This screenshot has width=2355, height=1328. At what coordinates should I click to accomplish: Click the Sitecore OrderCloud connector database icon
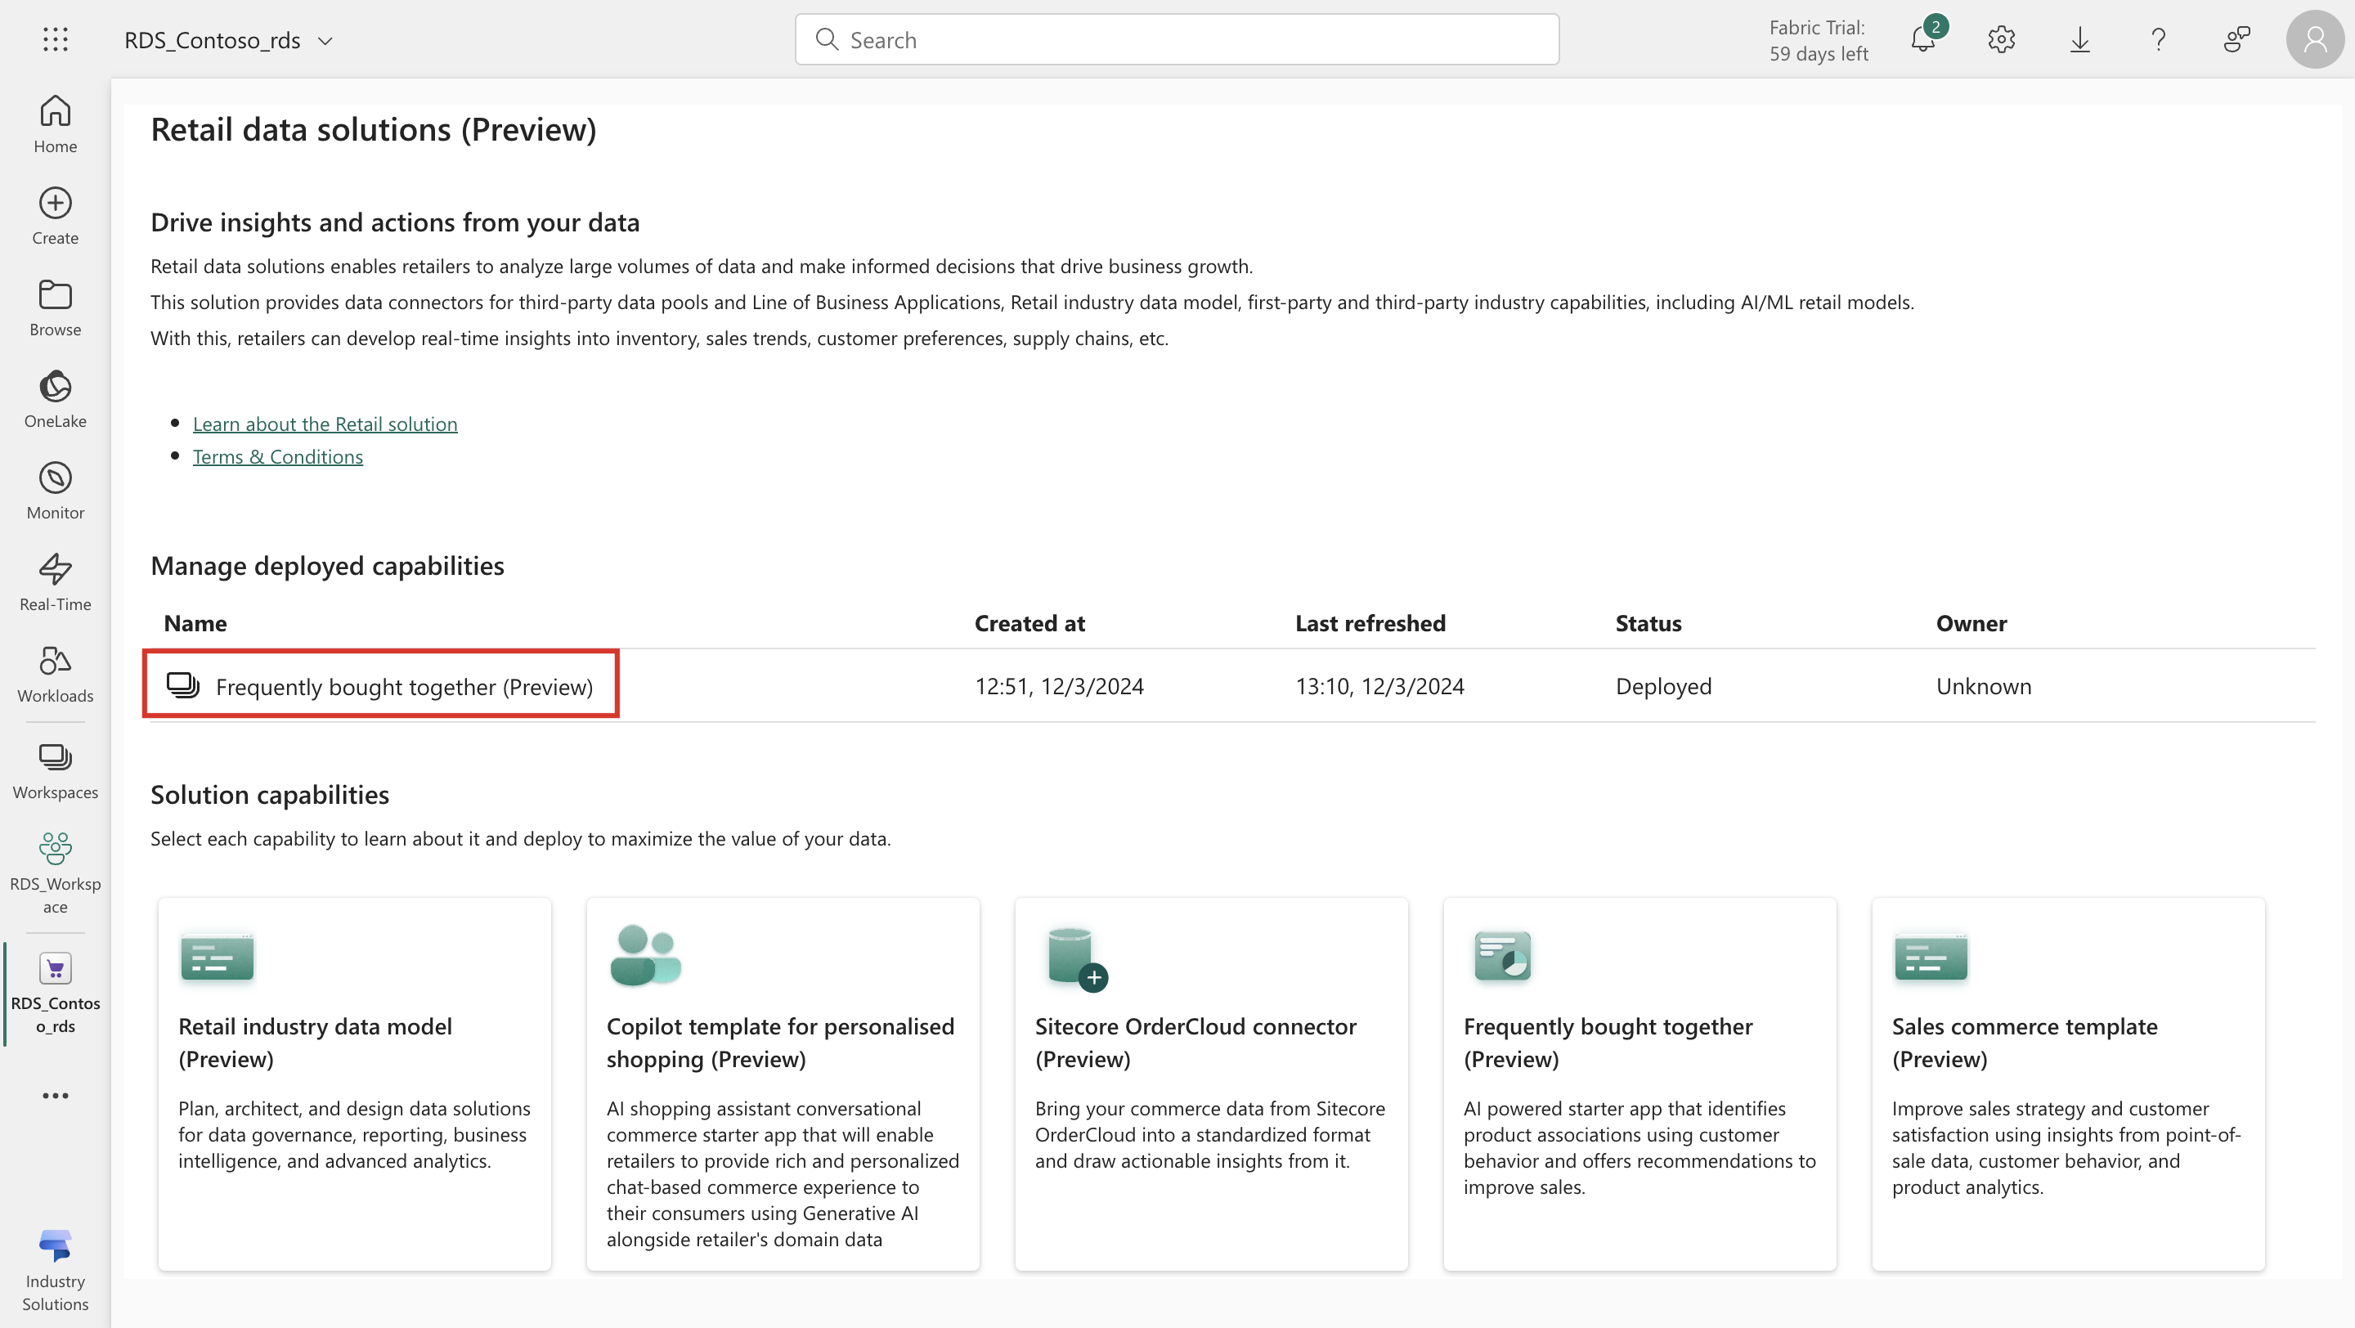1077,958
